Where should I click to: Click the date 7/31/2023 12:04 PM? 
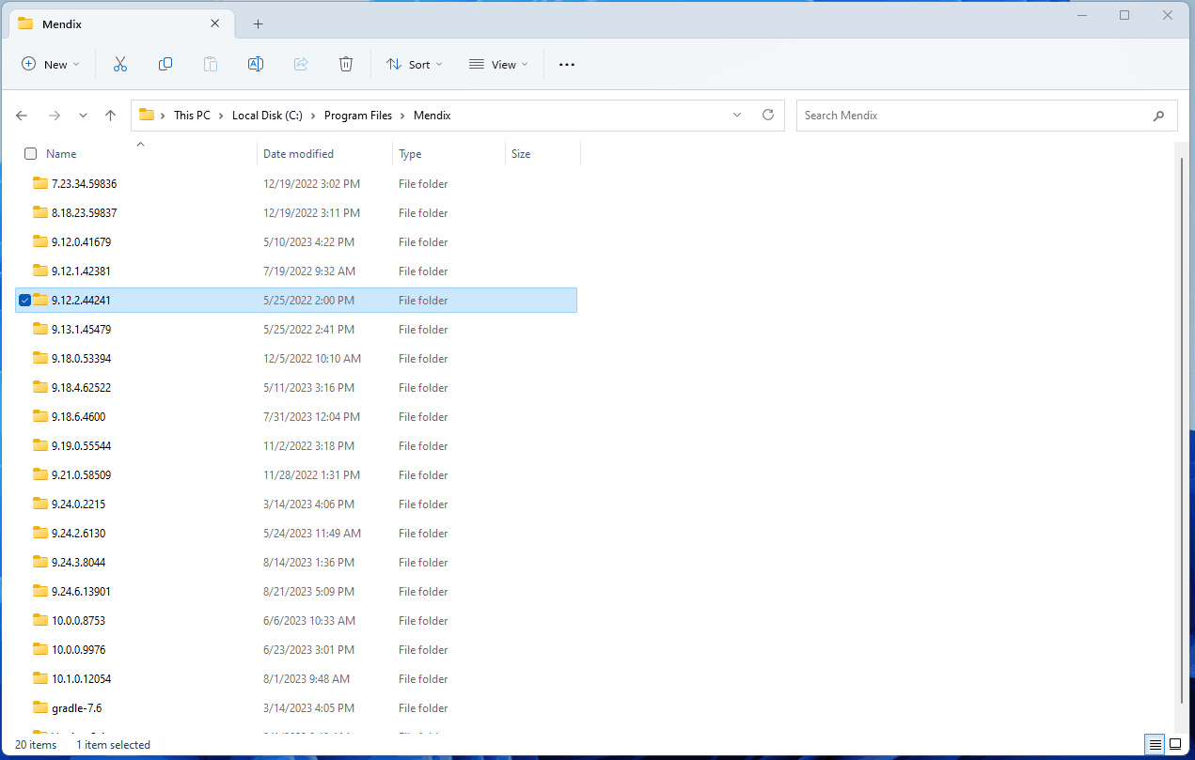[311, 416]
